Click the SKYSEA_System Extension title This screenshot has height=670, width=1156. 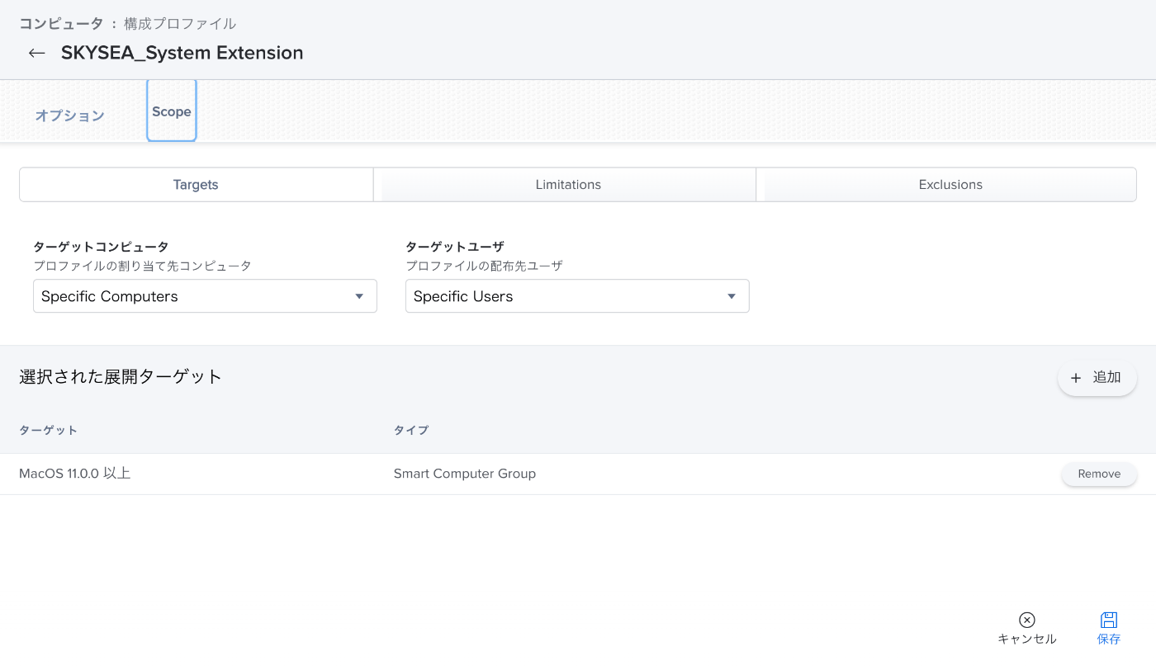pos(182,53)
